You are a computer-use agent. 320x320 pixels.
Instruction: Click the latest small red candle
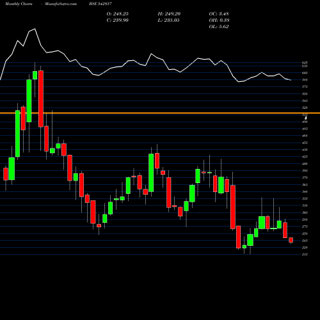point(291,240)
